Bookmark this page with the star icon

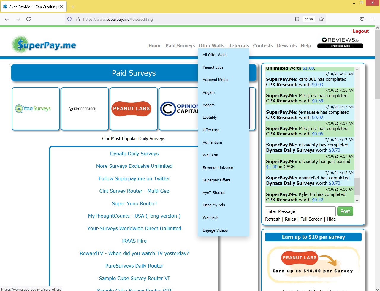[x=321, y=19]
